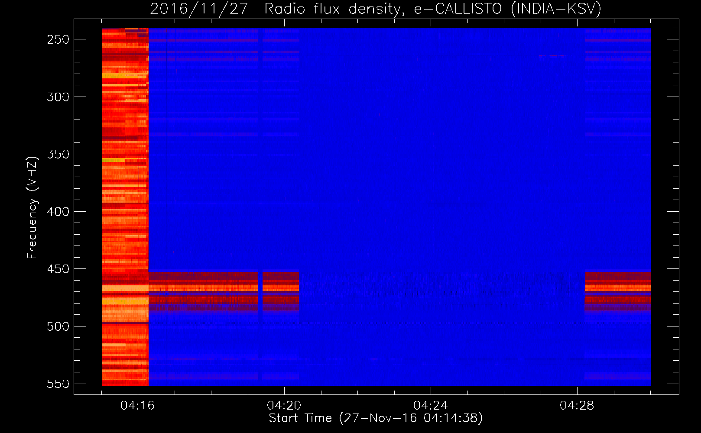The width and height of the screenshot is (701, 433).
Task: Click the 'Start Time (27-Nov-16 04:14:38)' label
Action: (376, 418)
